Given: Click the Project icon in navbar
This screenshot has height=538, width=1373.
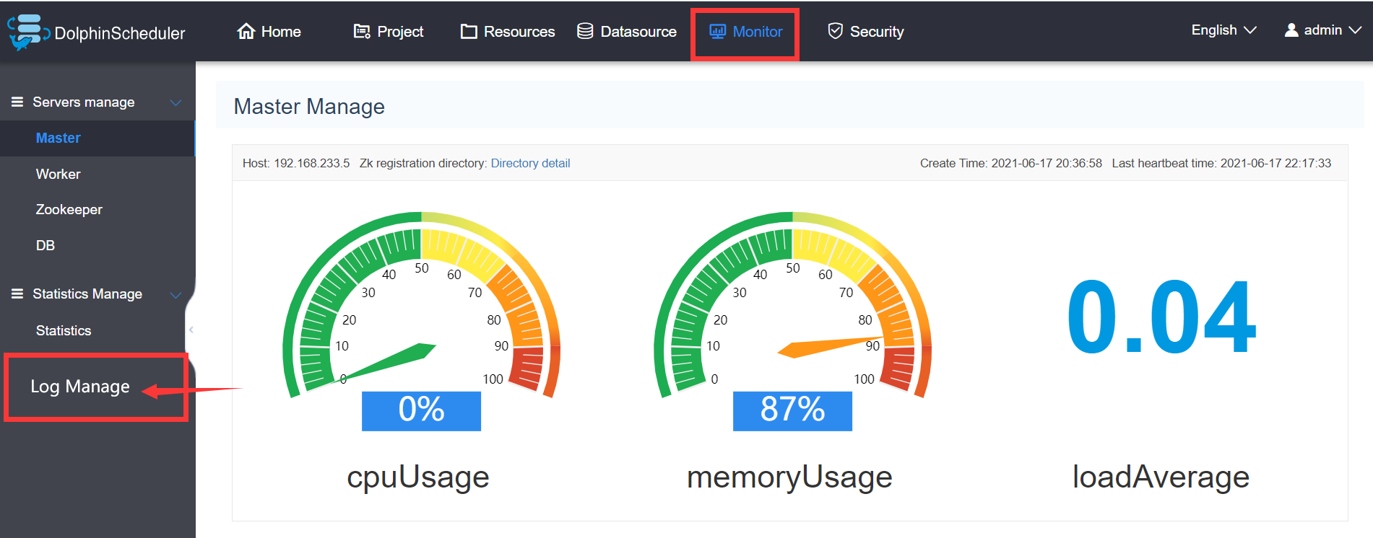Looking at the screenshot, I should pyautogui.click(x=362, y=31).
